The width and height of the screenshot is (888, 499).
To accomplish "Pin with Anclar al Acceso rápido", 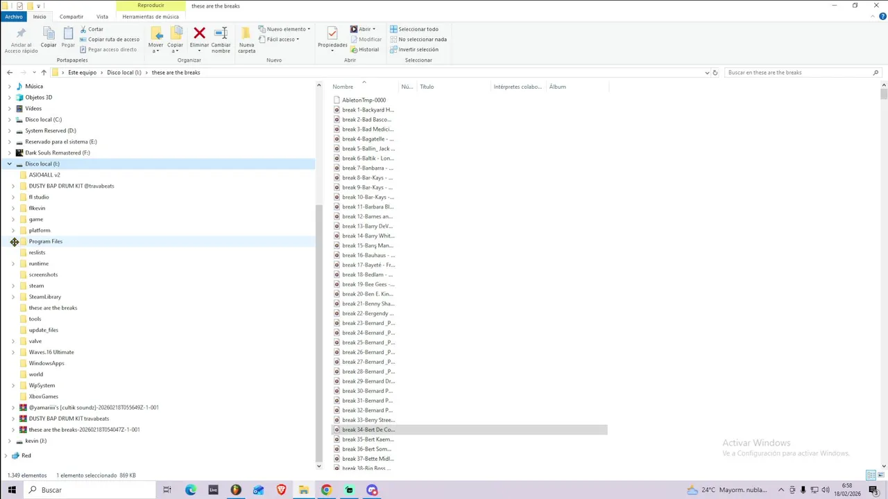I will 21,41.
